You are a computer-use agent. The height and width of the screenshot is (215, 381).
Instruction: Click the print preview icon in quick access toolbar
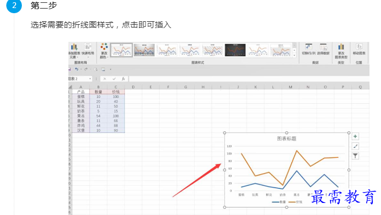point(96,69)
